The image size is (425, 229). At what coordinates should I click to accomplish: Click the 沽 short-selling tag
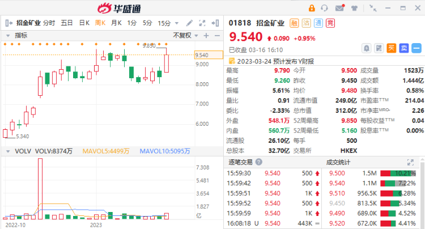click(x=306, y=23)
